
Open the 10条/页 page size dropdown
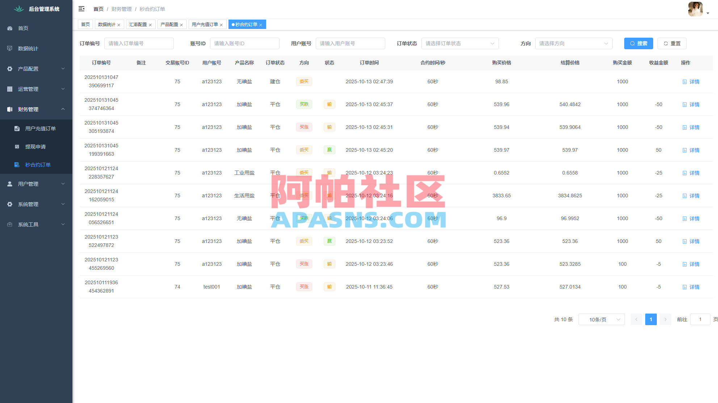coord(601,319)
